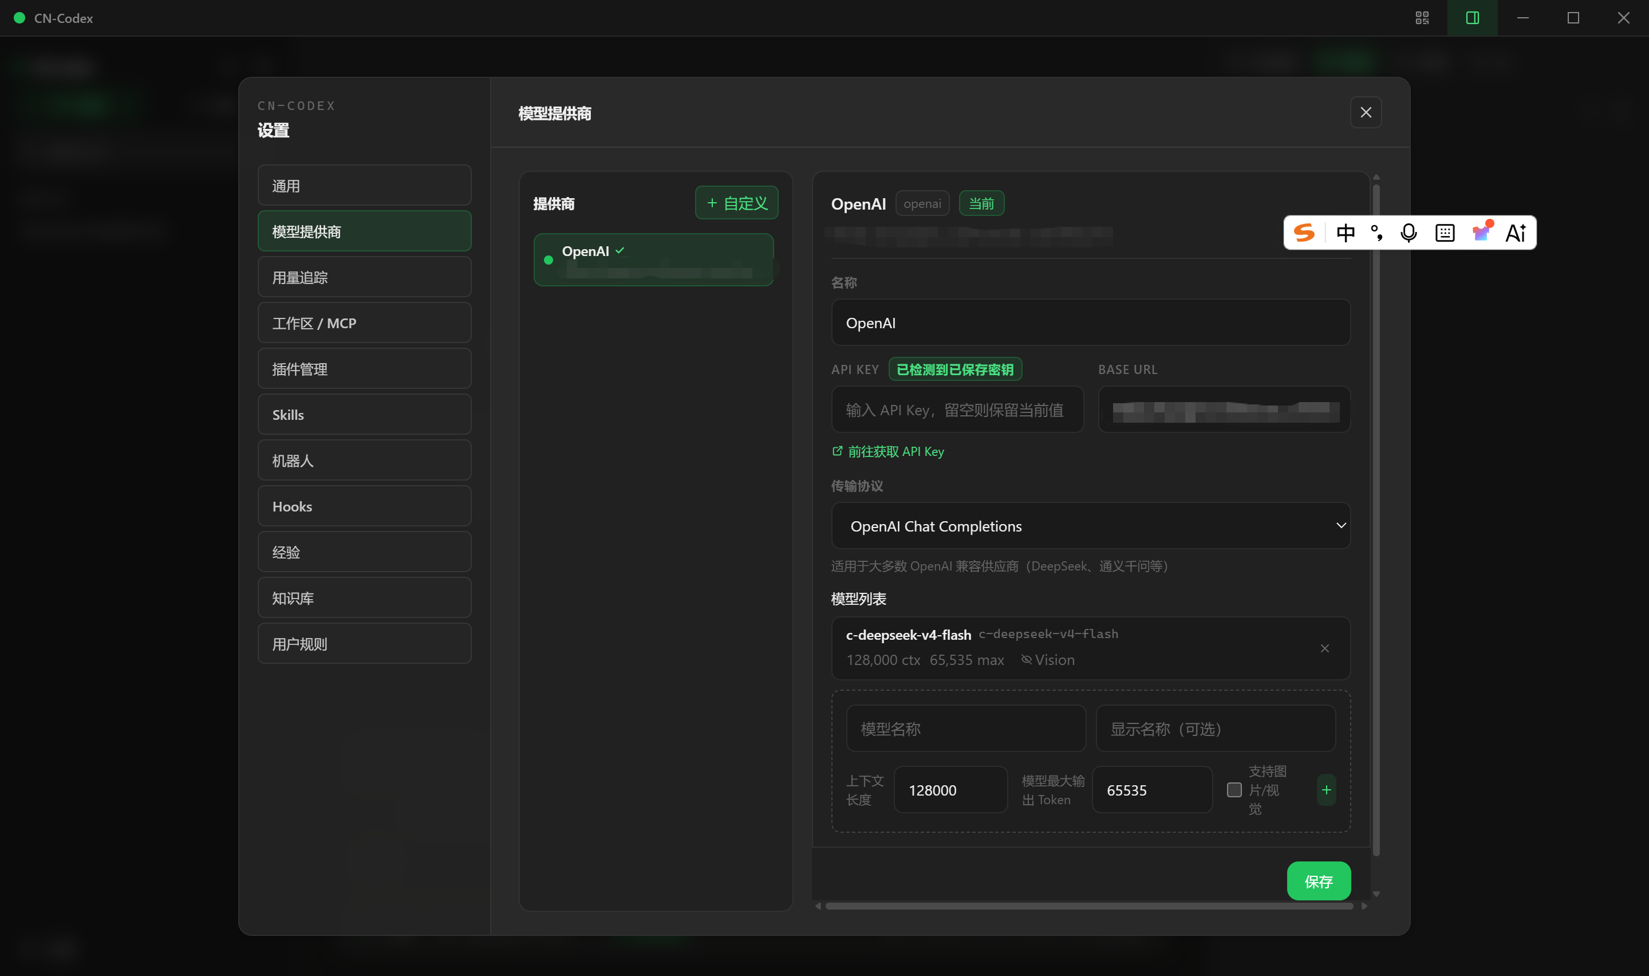
Task: Focus the max output Token field 65535
Action: 1152,790
